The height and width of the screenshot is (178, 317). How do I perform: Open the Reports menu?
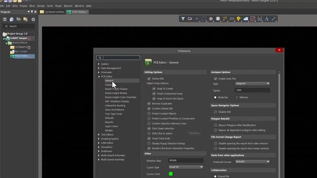coord(68,6)
